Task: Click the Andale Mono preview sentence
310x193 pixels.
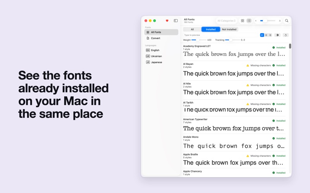Action: (x=234, y=146)
